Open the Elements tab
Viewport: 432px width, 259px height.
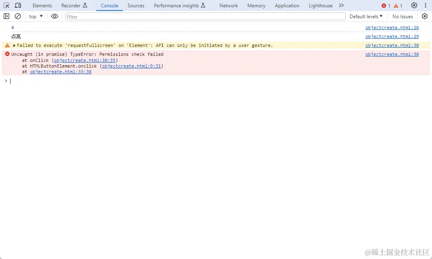pyautogui.click(x=42, y=6)
